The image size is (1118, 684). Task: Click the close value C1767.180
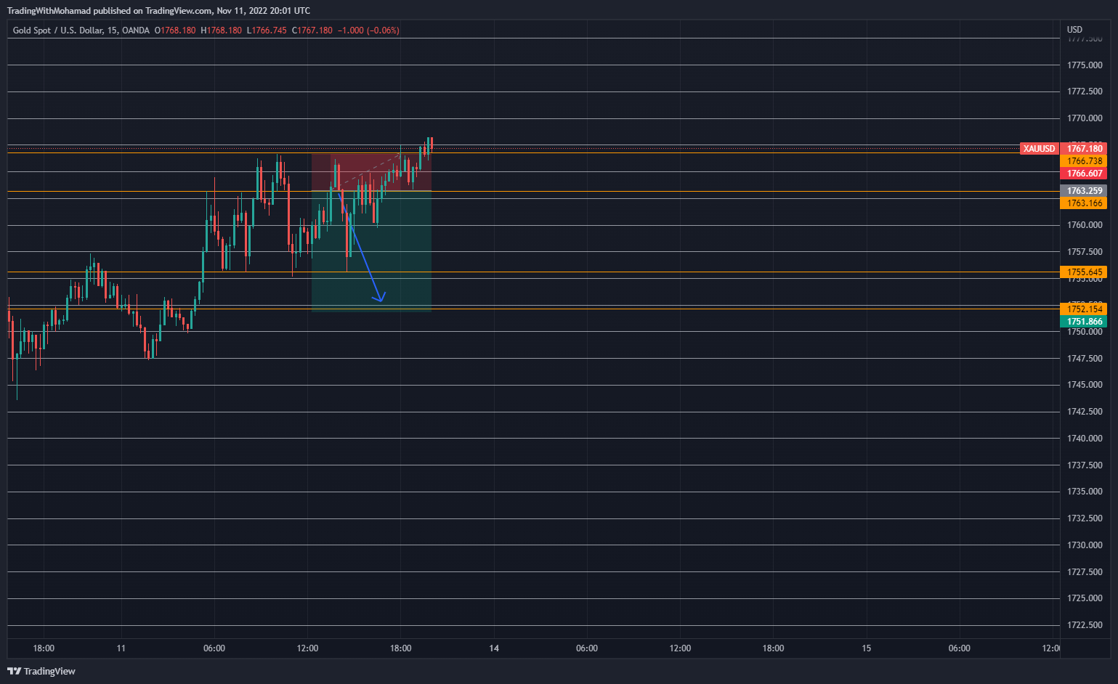pyautogui.click(x=312, y=30)
